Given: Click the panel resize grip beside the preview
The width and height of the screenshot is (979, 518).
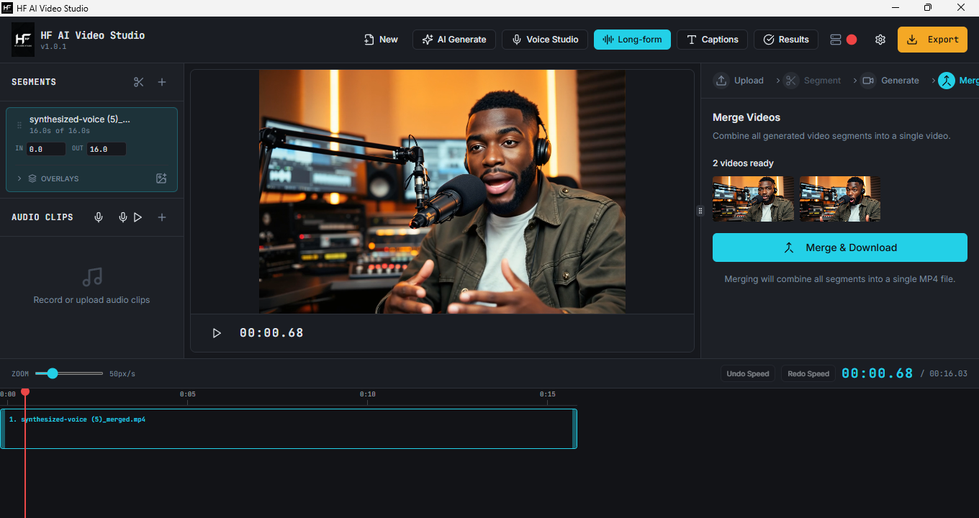Looking at the screenshot, I should [699, 211].
